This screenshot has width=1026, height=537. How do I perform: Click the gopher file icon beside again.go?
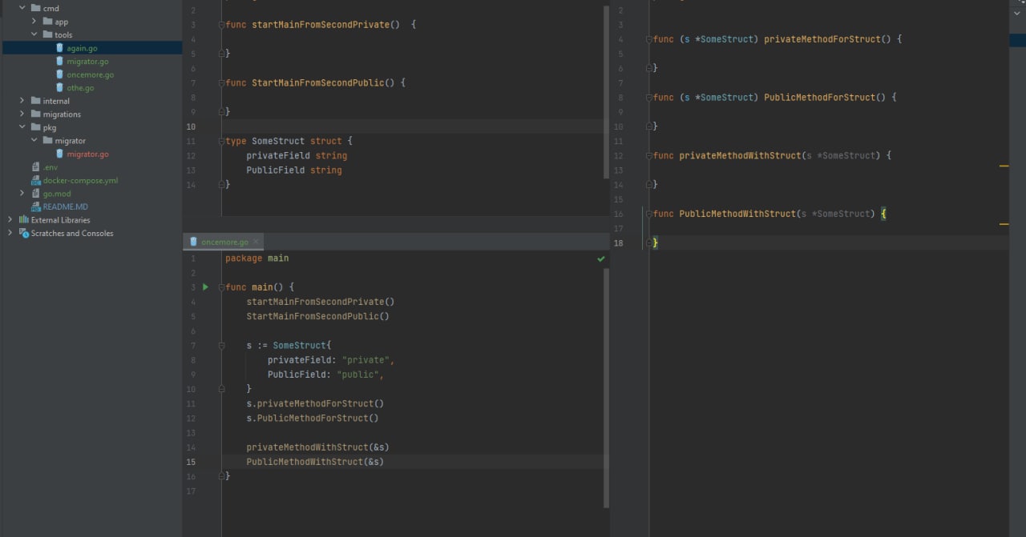pos(59,48)
